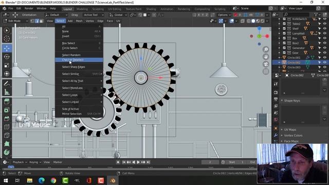
Task: Select the Loop Cut tool
Action: point(7,127)
